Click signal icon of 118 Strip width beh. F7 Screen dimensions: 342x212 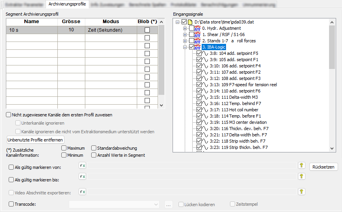[205, 141]
